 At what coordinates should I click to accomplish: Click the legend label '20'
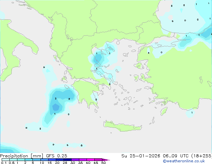(x=57, y=163)
